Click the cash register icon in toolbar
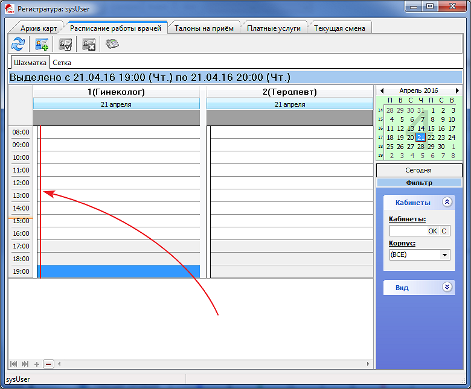 click(112, 44)
